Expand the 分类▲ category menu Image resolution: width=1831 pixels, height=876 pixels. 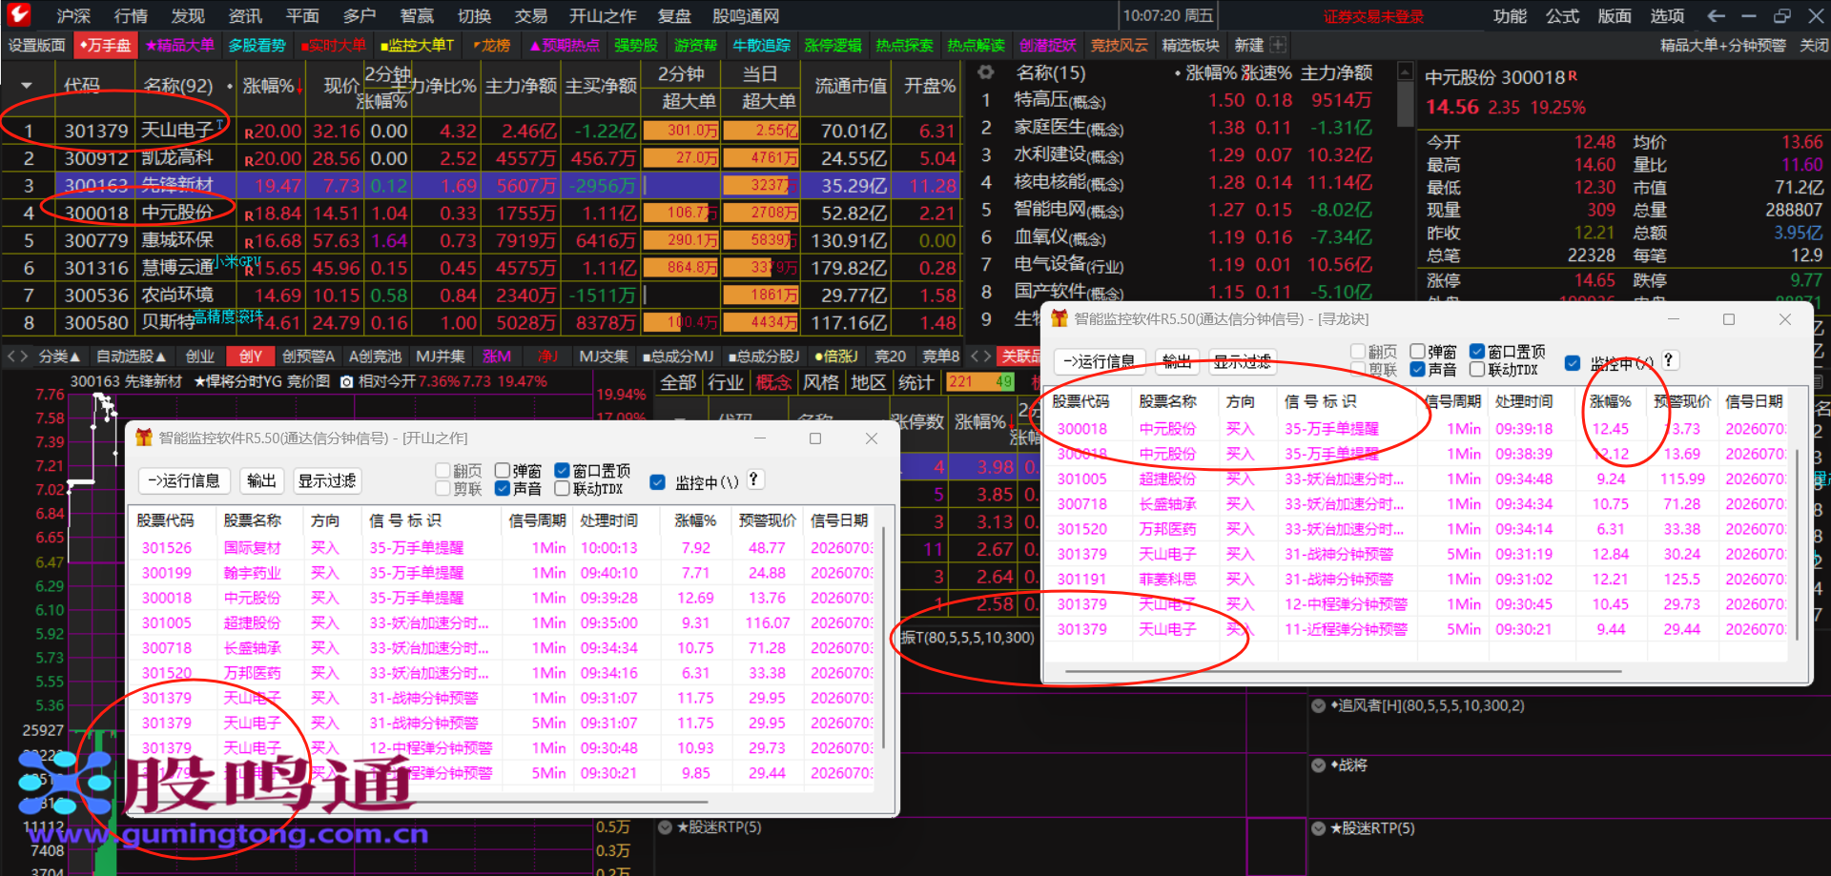(x=59, y=357)
